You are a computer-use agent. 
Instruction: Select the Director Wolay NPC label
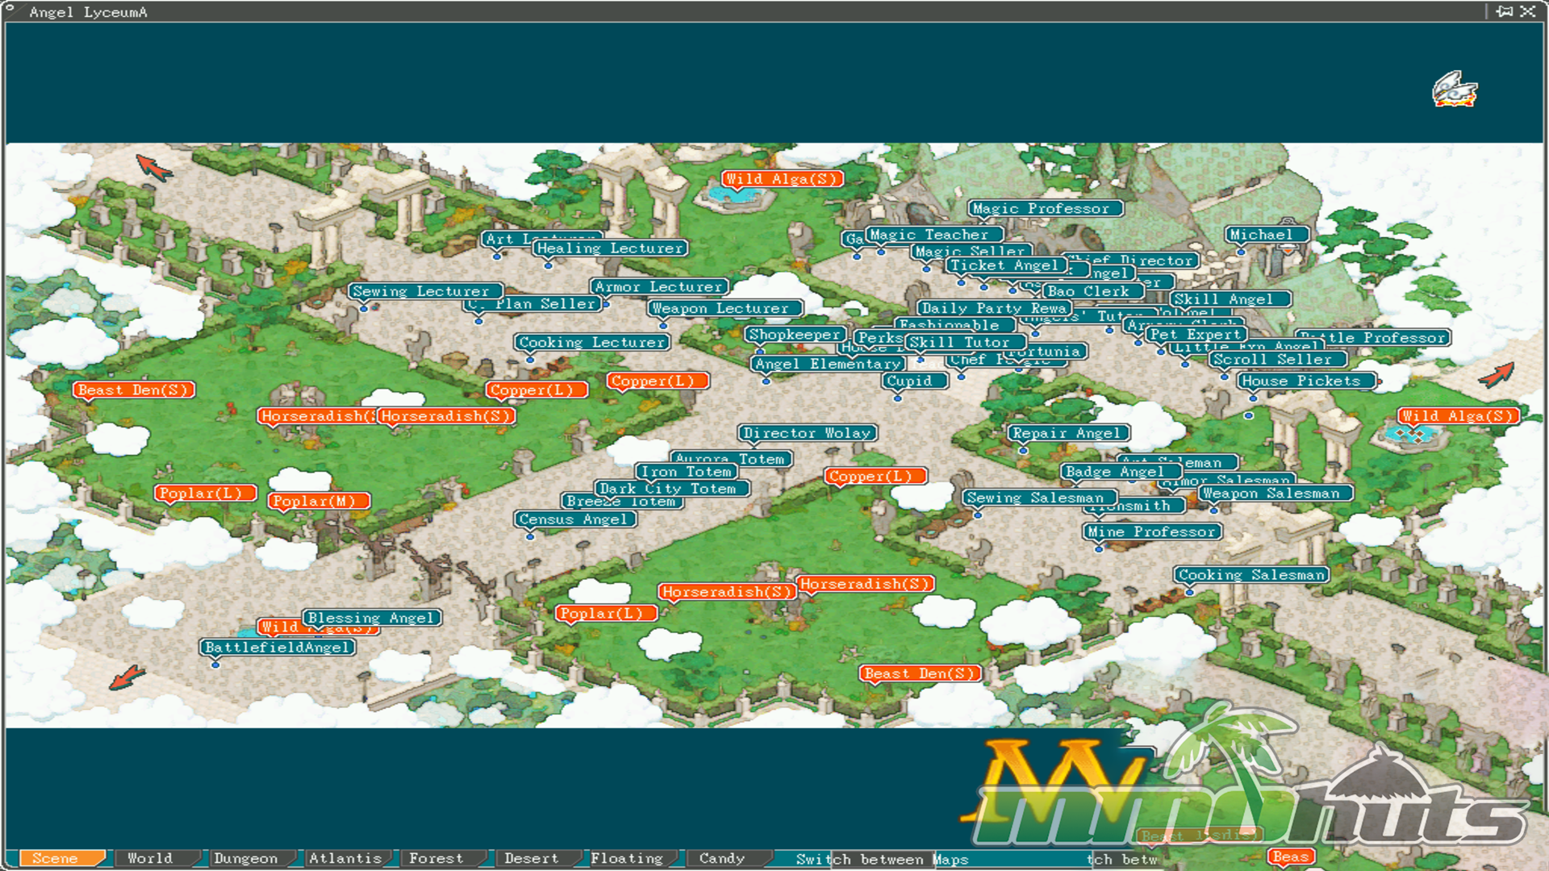807,433
